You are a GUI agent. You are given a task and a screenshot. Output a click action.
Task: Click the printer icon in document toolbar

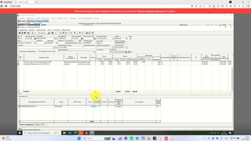pos(86,33)
